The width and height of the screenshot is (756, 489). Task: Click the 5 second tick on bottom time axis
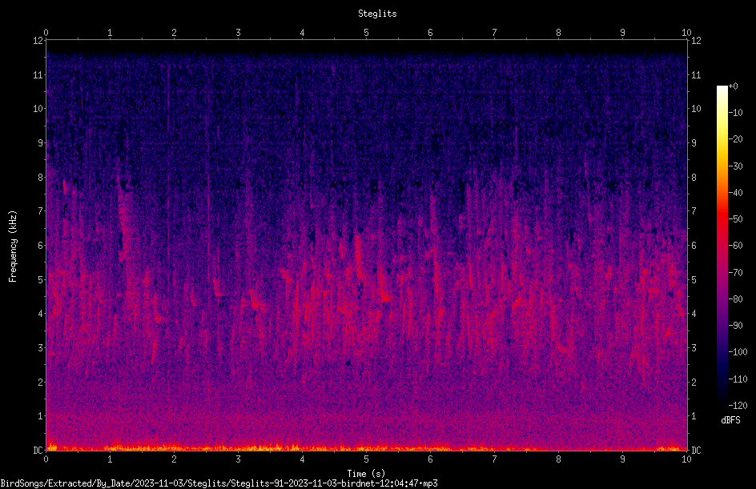[367, 459]
